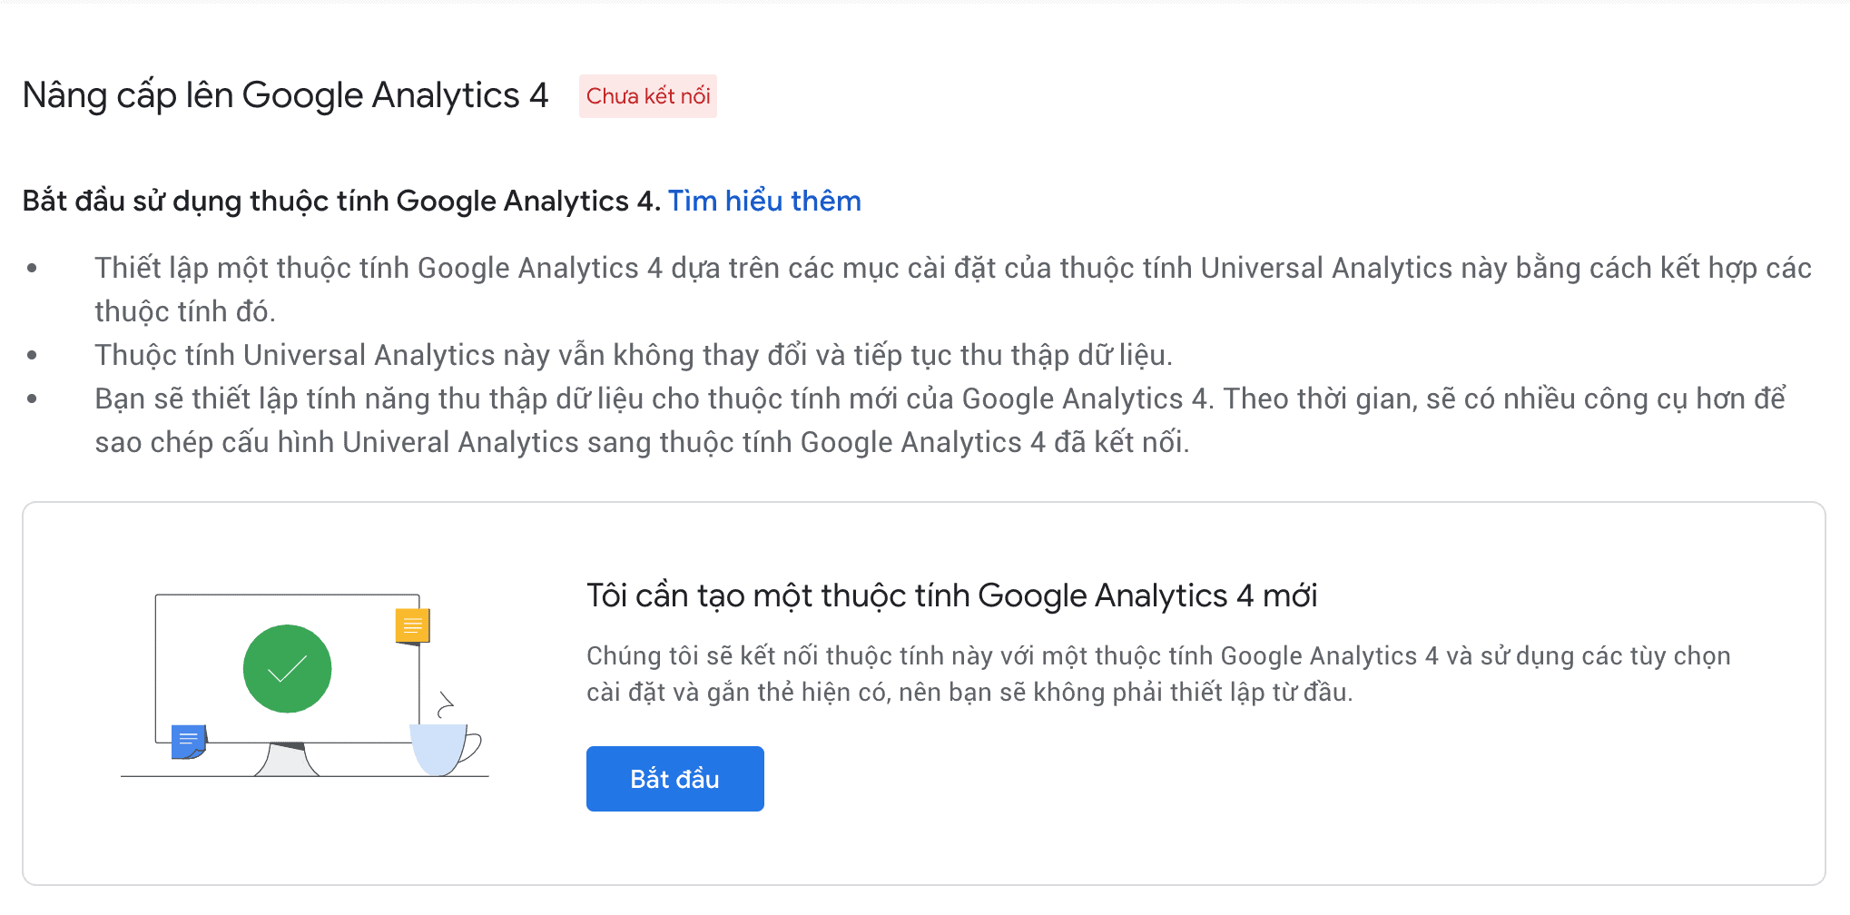Image resolution: width=1850 pixels, height=915 pixels.
Task: Open the 'Tìm hiểu thêm' link
Action: coord(764,201)
